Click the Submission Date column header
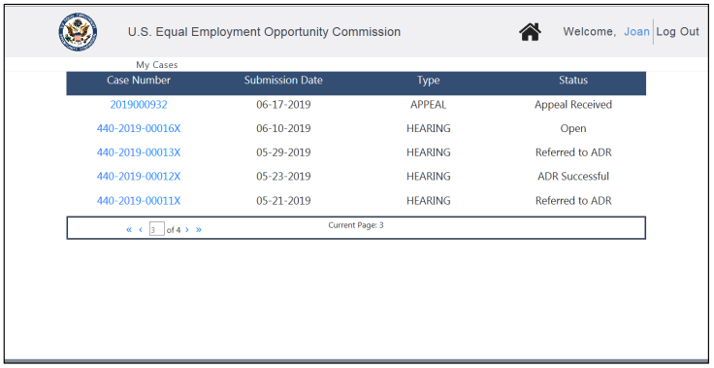The width and height of the screenshot is (714, 368). pos(283,81)
